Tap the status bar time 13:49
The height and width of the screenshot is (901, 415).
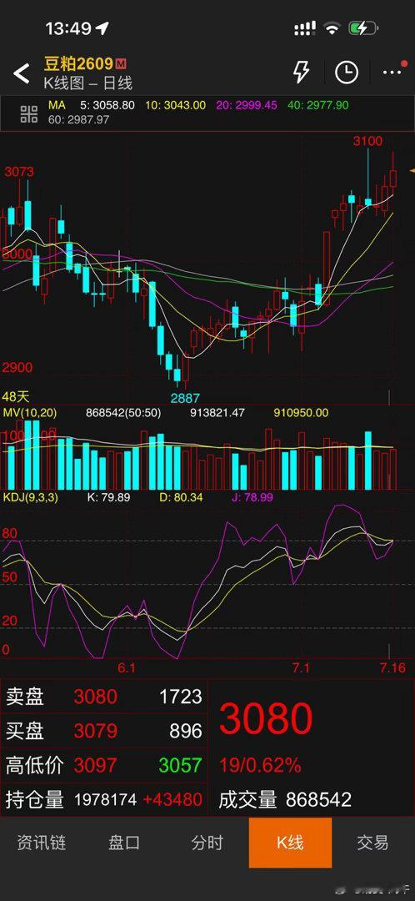pyautogui.click(x=69, y=28)
